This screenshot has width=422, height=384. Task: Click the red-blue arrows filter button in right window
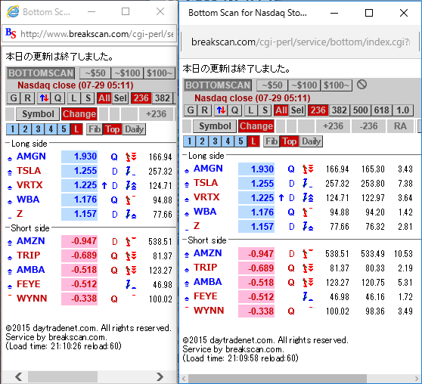[221, 110]
